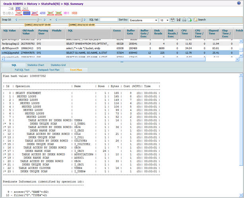
Task: Click the [10852] 2011/11/07 20:00 snap marker
Action: pyautogui.click(x=38, y=25)
